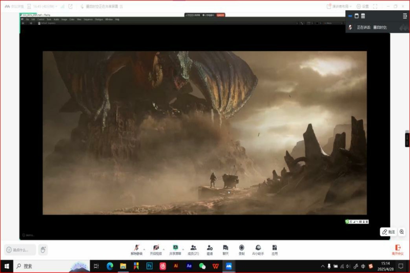Click the zoom magnifier next to 批注
Viewport: 410px width, 273px height.
(402, 232)
